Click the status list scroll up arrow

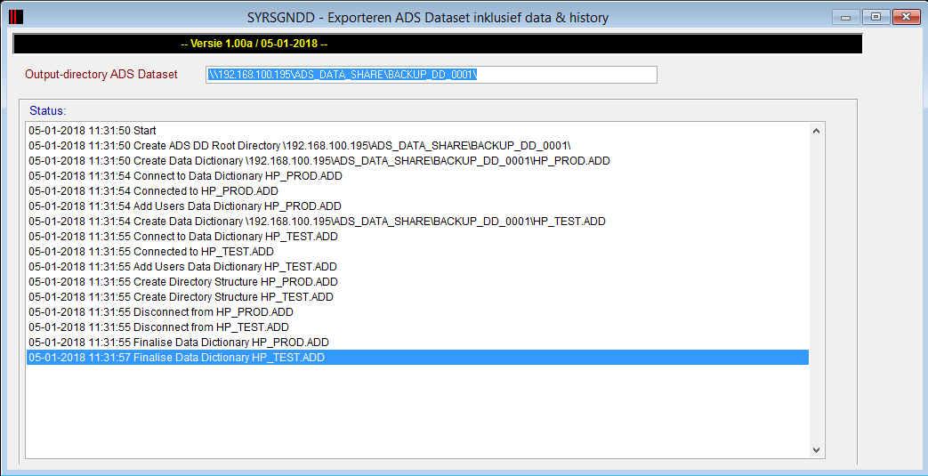click(x=816, y=131)
